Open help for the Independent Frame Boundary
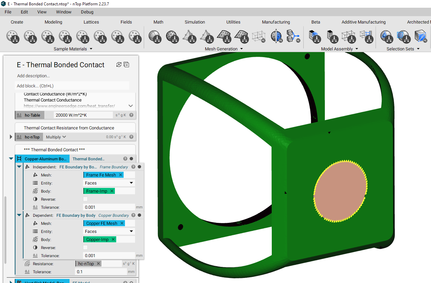The image size is (431, 283). 133,167
